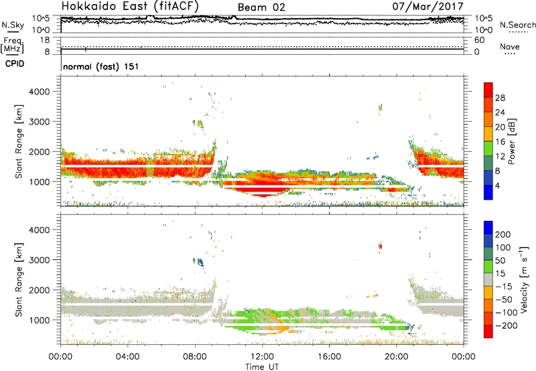Click the 'CPID' label
The image size is (536, 371).
(x=15, y=64)
